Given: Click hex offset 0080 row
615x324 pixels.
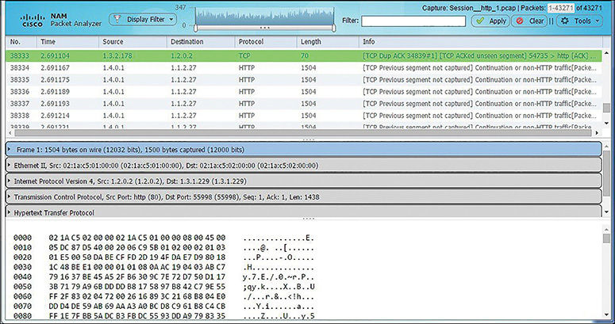Looking at the screenshot, I should 163,315.
